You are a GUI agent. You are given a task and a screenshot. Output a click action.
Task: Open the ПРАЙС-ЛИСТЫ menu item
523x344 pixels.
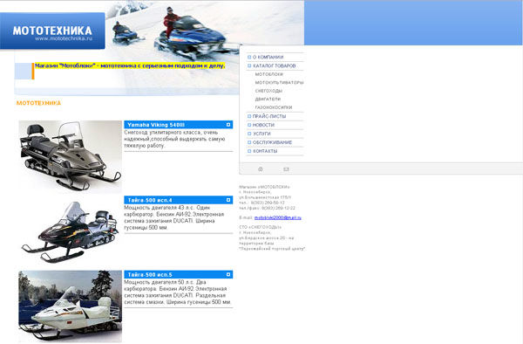point(269,116)
